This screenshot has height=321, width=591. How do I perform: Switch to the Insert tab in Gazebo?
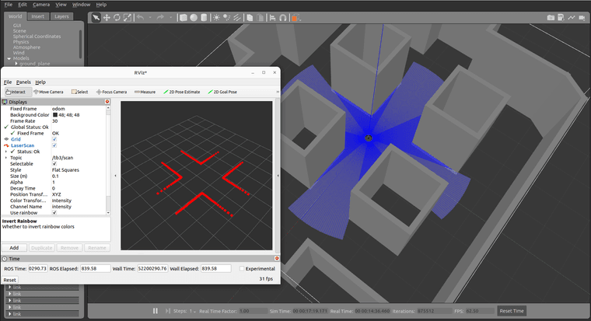coord(37,16)
